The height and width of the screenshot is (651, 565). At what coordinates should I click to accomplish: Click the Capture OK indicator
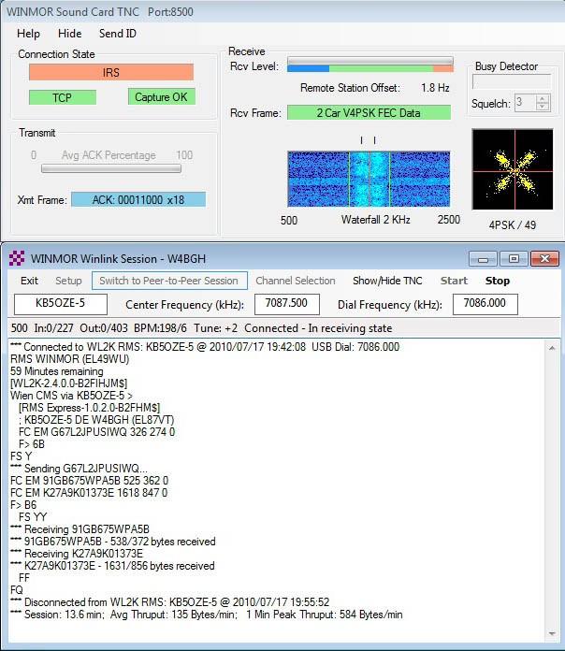click(x=162, y=97)
